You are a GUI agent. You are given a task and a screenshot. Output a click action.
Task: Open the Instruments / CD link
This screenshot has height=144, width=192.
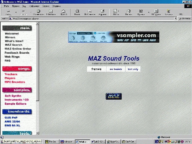click(16, 100)
